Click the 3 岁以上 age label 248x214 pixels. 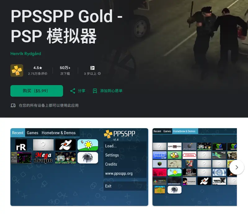[90, 73]
